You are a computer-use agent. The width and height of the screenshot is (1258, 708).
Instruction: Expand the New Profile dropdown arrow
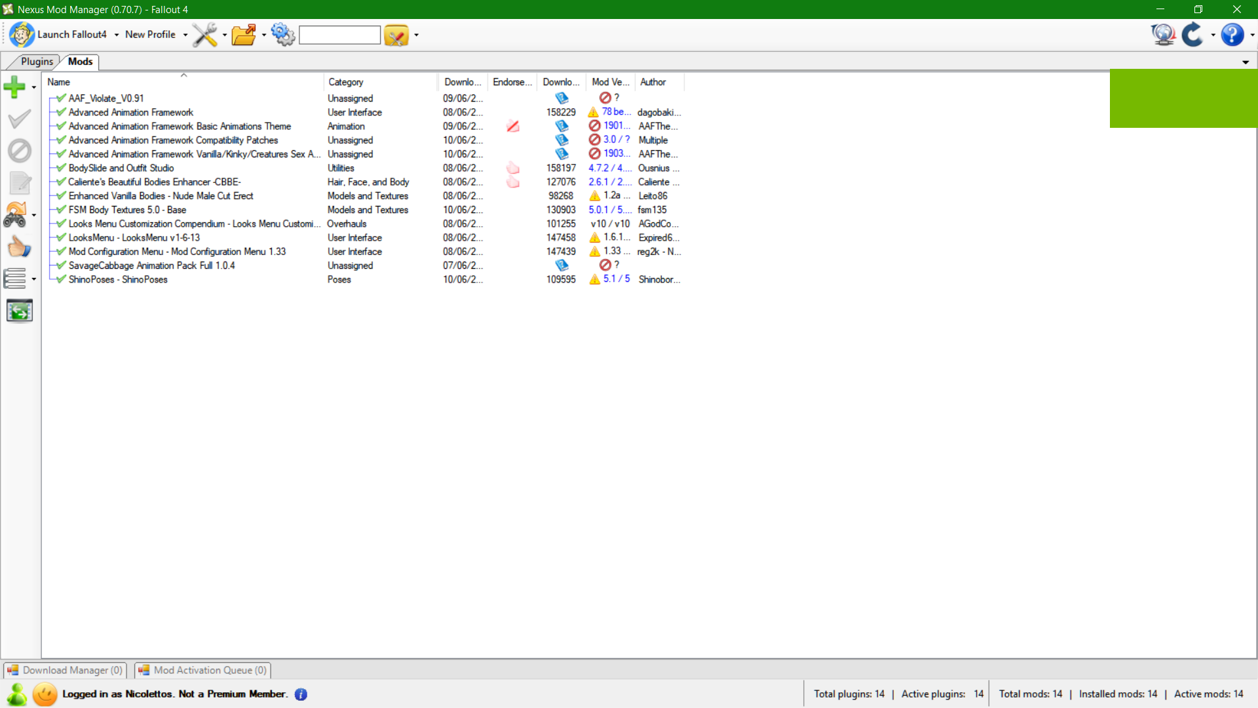(185, 35)
